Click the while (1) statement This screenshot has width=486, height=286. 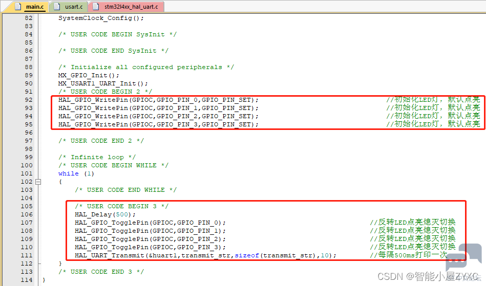[x=76, y=173]
